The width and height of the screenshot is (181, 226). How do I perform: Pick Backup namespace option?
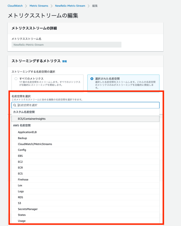click(x=85, y=138)
